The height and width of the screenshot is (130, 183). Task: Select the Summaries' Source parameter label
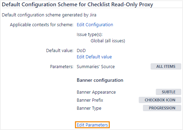point(96,67)
